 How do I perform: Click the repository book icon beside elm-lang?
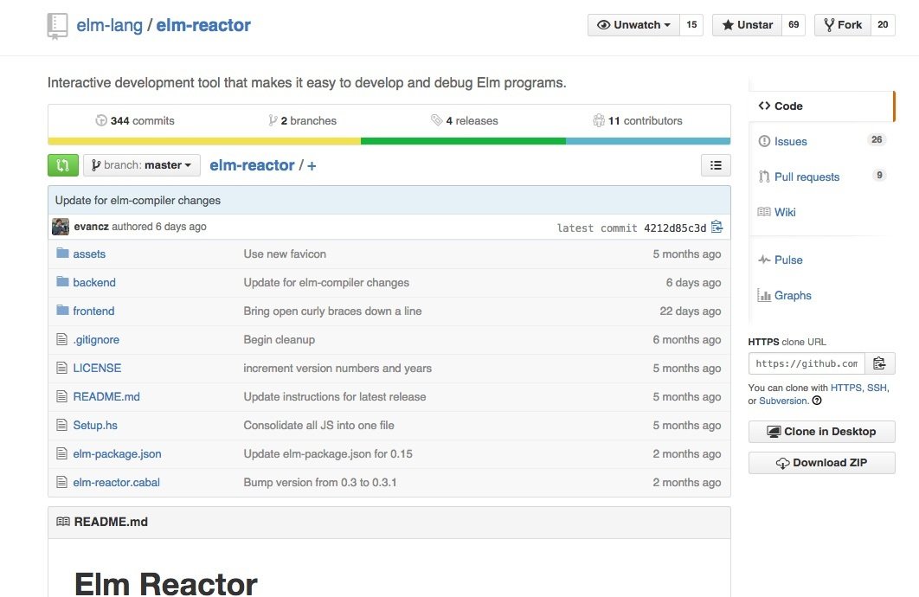pyautogui.click(x=57, y=26)
